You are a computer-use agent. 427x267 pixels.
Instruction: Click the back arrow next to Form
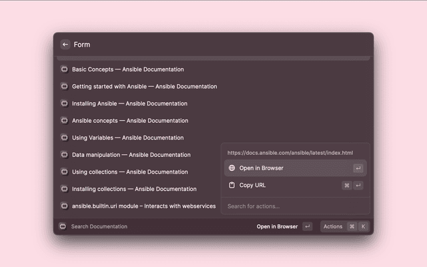point(65,45)
